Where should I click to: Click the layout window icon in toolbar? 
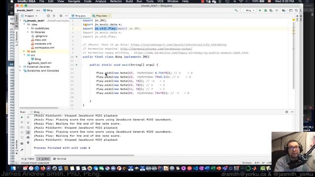click(x=291, y=10)
